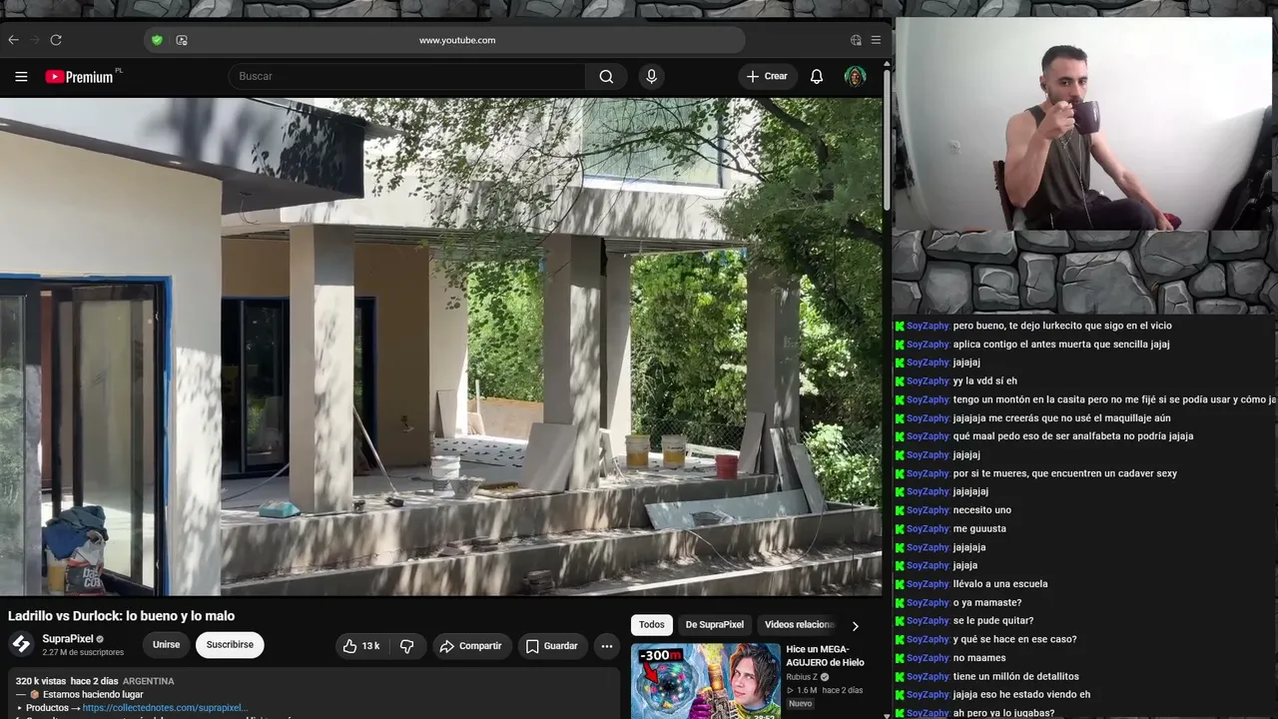The height and width of the screenshot is (719, 1278).
Task: Select the De SupraPixel filter chip
Action: pos(714,625)
